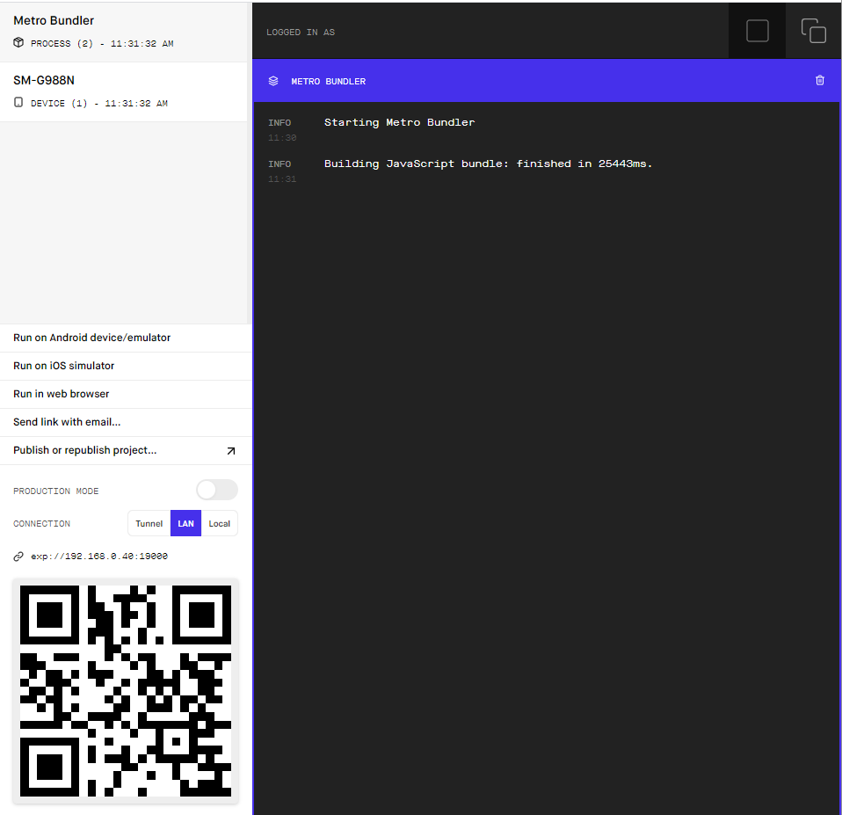Click the 11:30 log timestamp

(282, 137)
